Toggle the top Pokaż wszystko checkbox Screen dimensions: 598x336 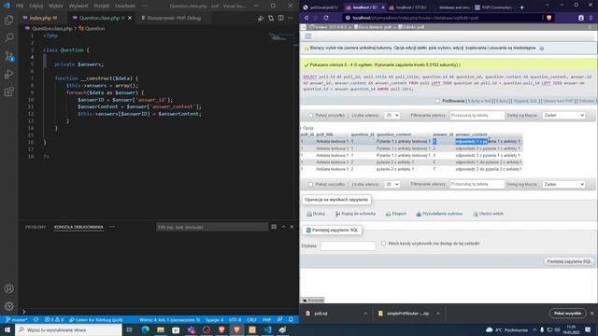pyautogui.click(x=310, y=115)
